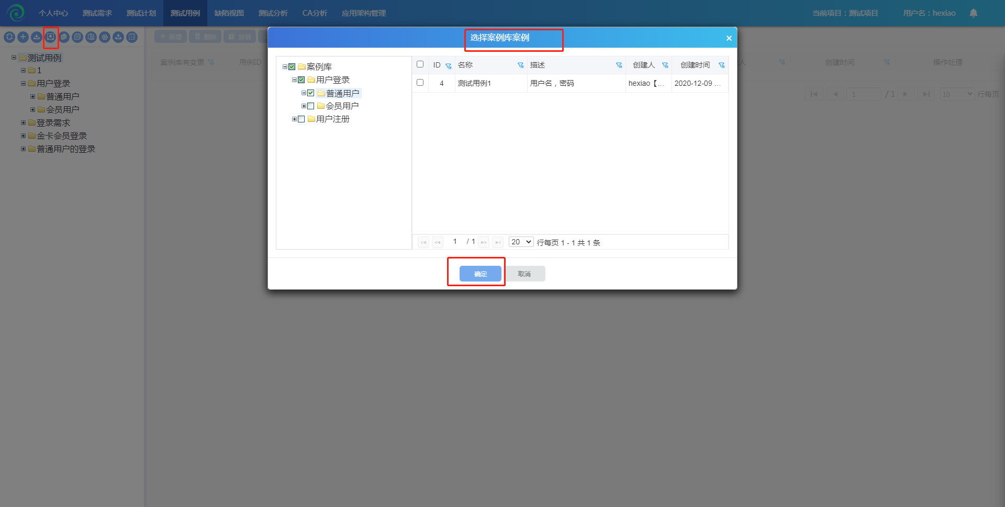The image size is (1005, 507).
Task: Select the 普通用户的登录 folder in sidebar tree
Action: [66, 149]
